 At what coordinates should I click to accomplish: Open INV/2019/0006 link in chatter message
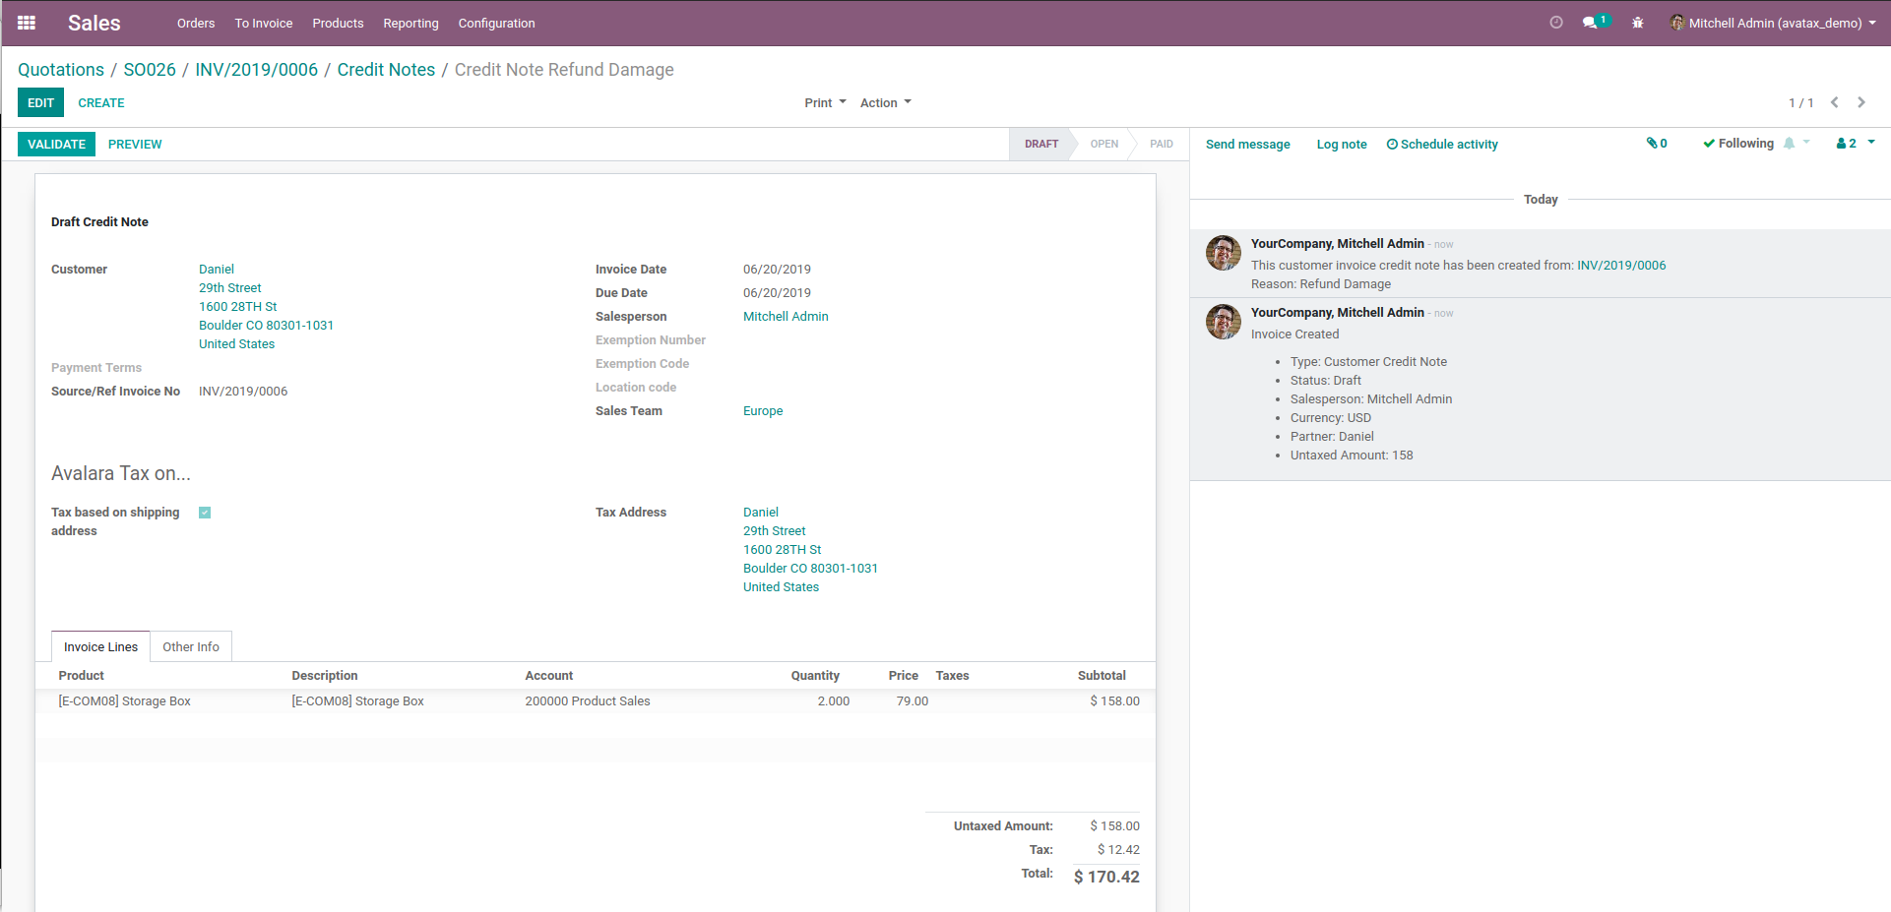[x=1621, y=266]
